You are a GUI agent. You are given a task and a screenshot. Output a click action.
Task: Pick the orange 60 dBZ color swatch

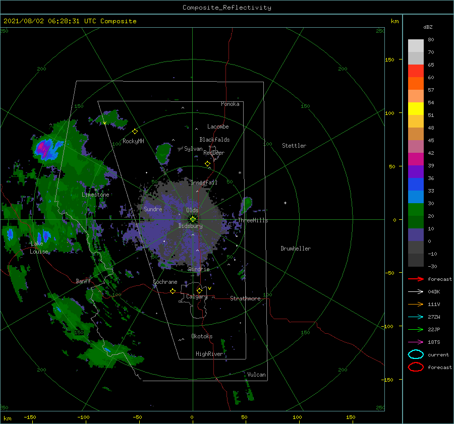pos(416,83)
